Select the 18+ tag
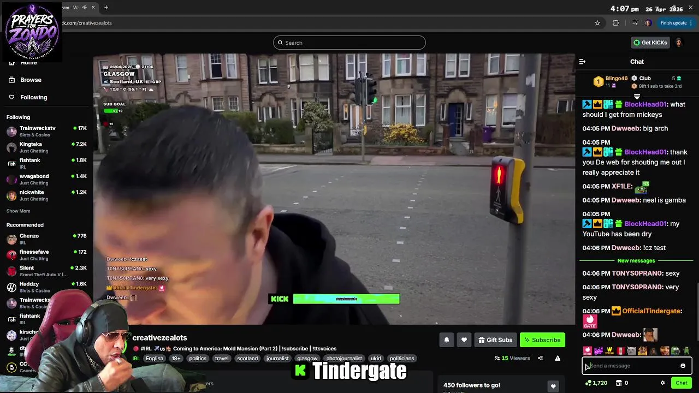The image size is (699, 393). 176,359
